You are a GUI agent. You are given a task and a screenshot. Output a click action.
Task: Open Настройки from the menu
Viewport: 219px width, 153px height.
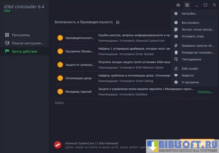[189, 14]
